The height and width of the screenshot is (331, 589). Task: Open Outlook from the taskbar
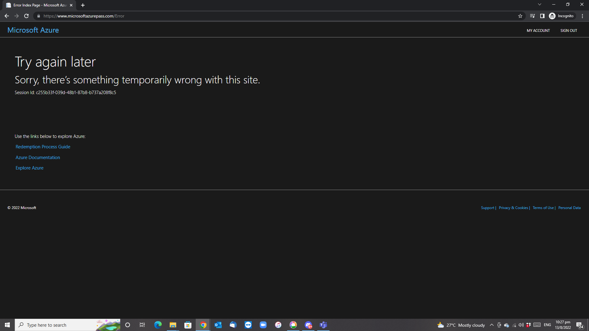(x=218, y=325)
